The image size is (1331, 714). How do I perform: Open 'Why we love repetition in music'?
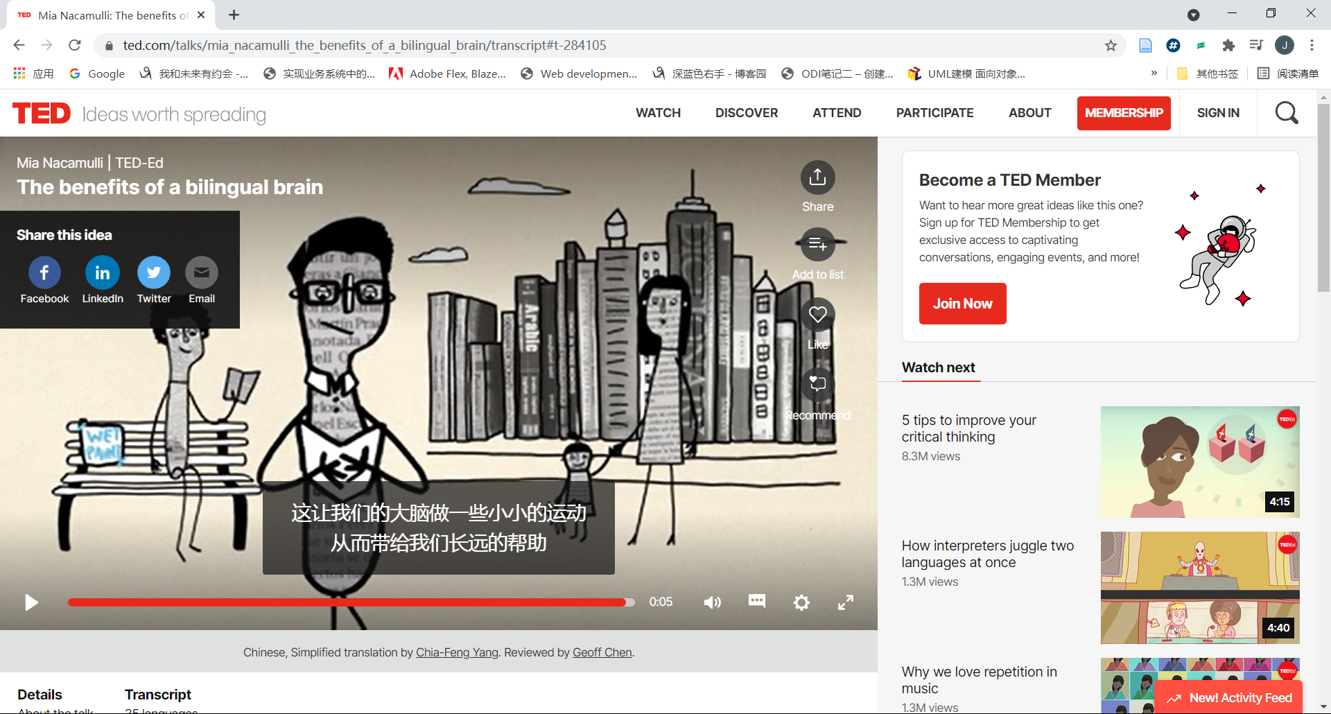(979, 680)
